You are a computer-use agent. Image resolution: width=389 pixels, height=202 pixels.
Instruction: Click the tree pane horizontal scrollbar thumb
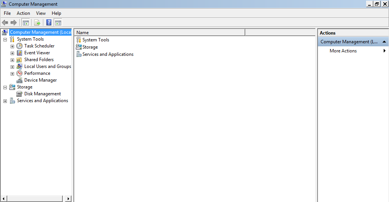[x=35, y=199]
